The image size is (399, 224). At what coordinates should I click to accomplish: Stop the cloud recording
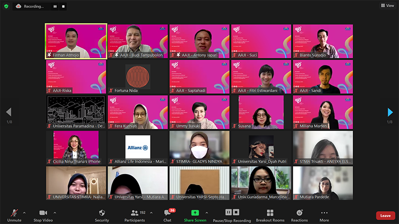click(63, 6)
